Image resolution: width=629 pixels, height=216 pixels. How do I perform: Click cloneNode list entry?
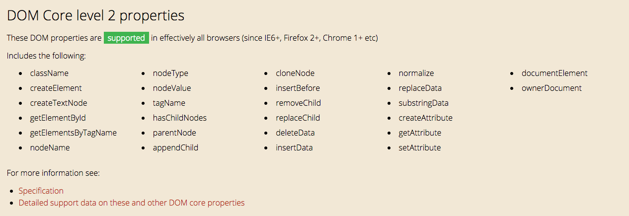(295, 73)
